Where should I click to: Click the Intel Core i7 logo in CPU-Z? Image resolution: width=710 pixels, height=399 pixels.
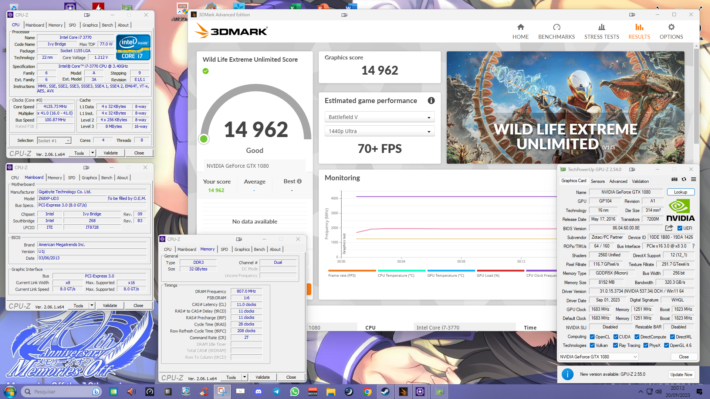[x=133, y=47]
